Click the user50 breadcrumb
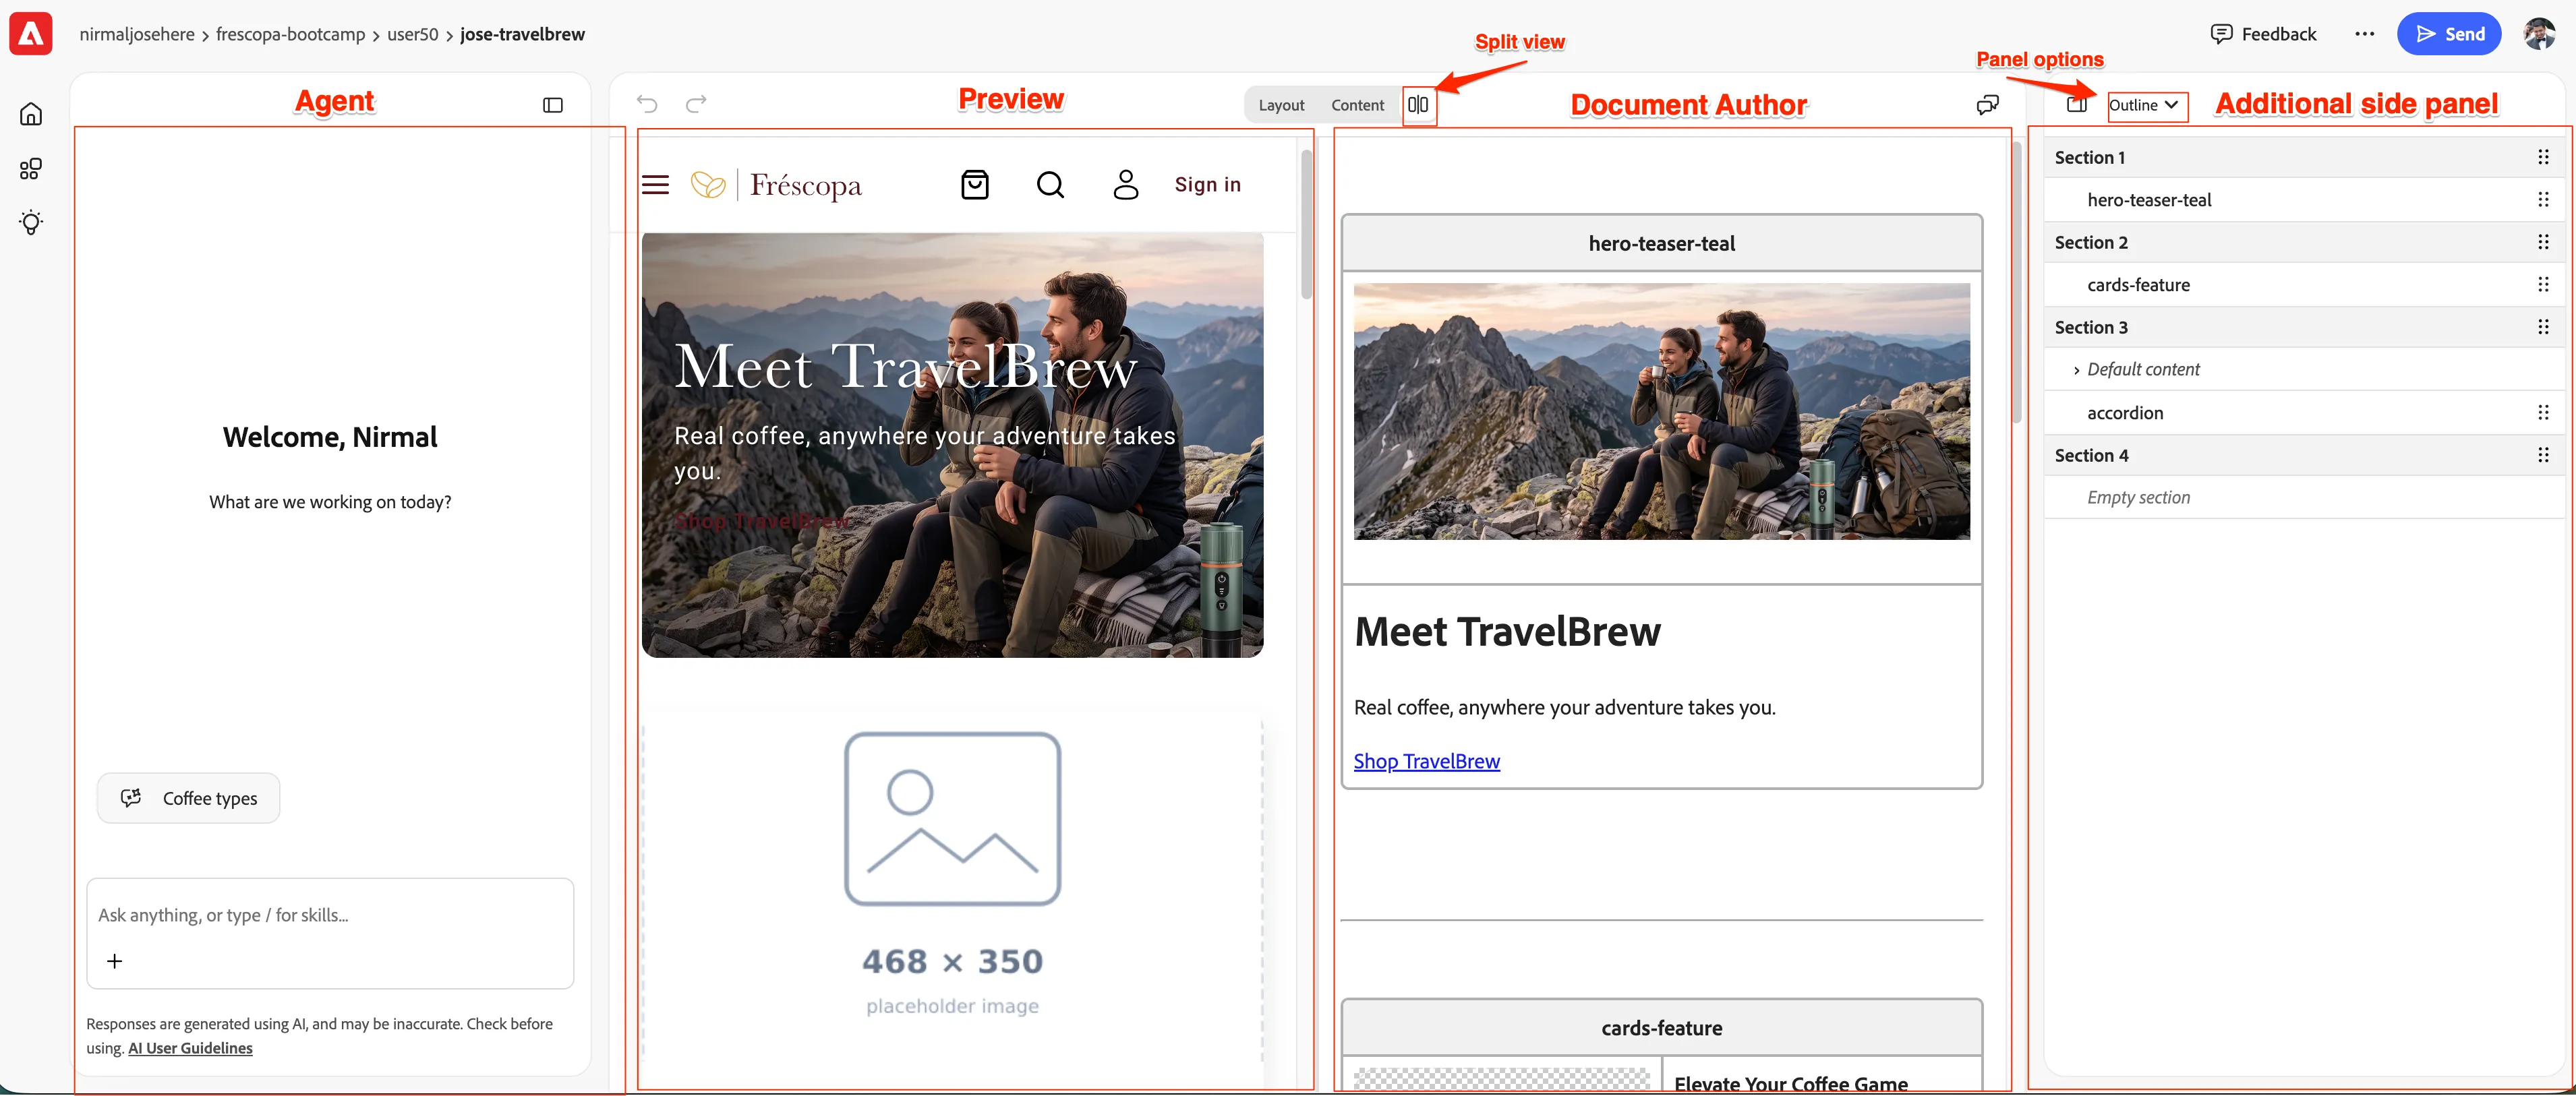Viewport: 2576px width, 1096px height. [x=412, y=34]
